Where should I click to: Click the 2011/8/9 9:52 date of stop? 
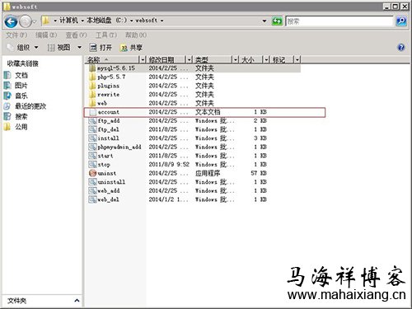click(x=169, y=165)
